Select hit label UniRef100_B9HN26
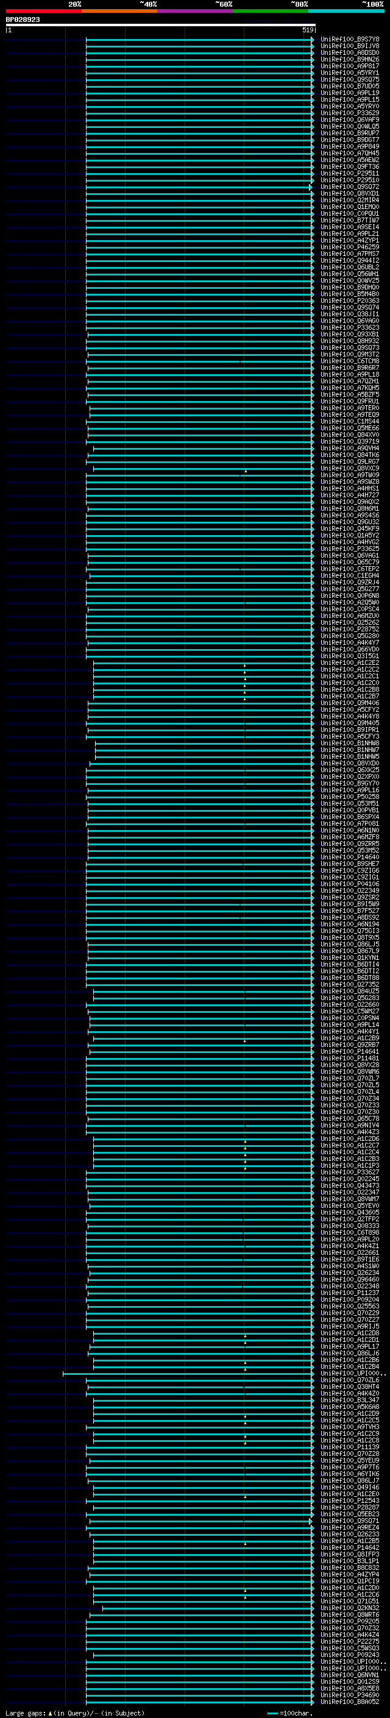Image resolution: width=390 pixels, height=1718 pixels. point(349,59)
